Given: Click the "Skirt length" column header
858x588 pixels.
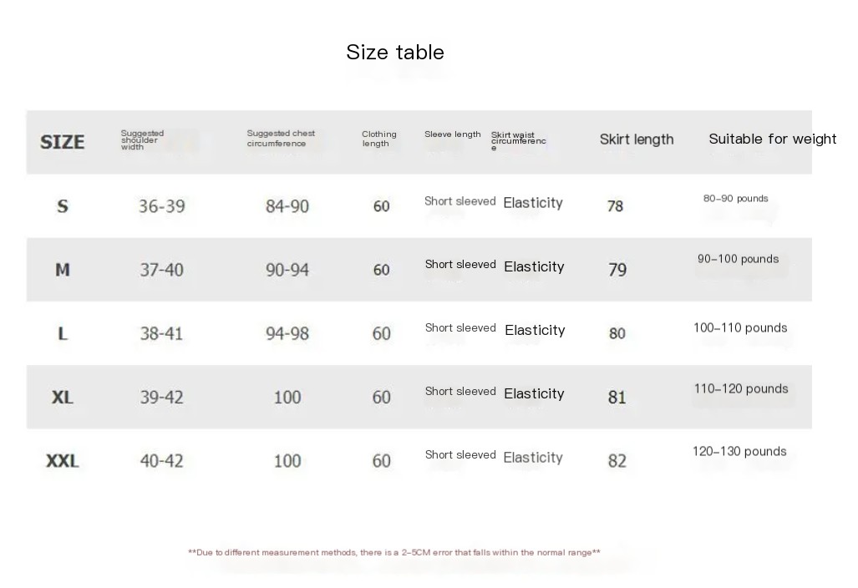Looking at the screenshot, I should coord(636,139).
